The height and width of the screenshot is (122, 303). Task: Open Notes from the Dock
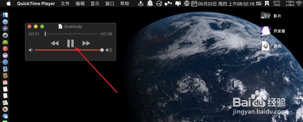coord(5,89)
